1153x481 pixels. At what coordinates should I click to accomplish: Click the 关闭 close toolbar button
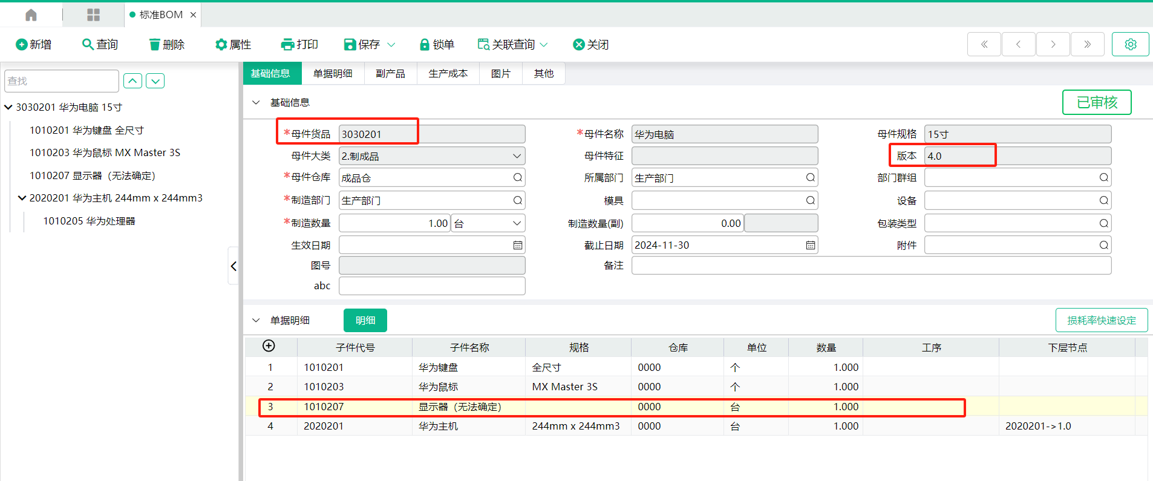[x=591, y=44]
